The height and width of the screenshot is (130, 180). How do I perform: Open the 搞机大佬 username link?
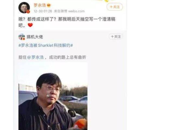(35, 37)
